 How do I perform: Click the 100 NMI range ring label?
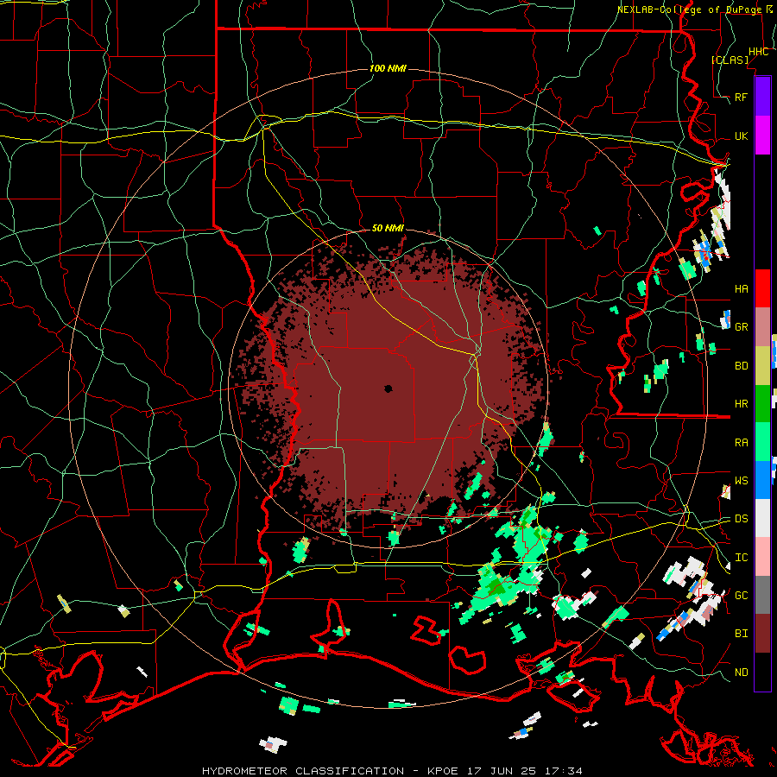tap(388, 68)
